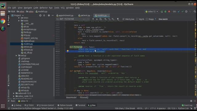The height and width of the screenshot is (111, 197).
Task: Select exceptions.py in the project tree
Action: (x=30, y=30)
